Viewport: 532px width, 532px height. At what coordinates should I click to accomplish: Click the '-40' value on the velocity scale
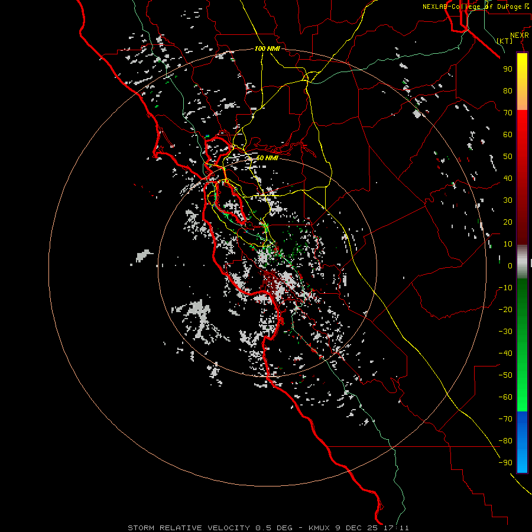505,353
